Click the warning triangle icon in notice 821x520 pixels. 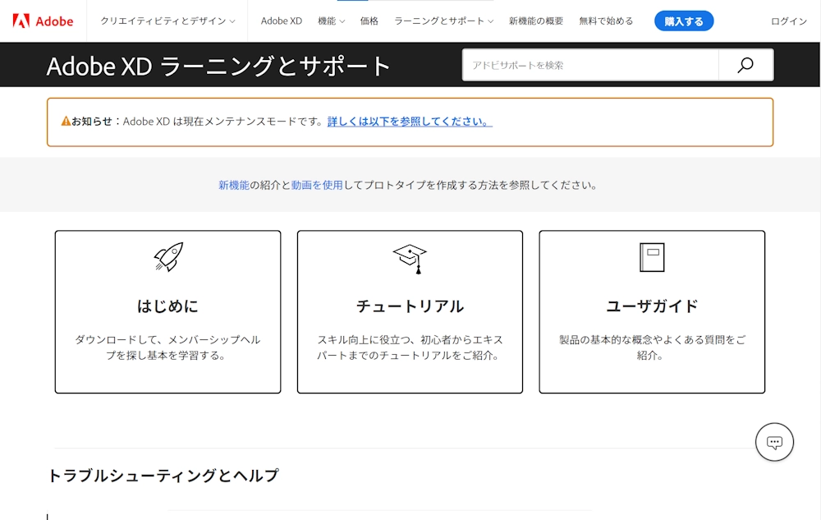[66, 122]
